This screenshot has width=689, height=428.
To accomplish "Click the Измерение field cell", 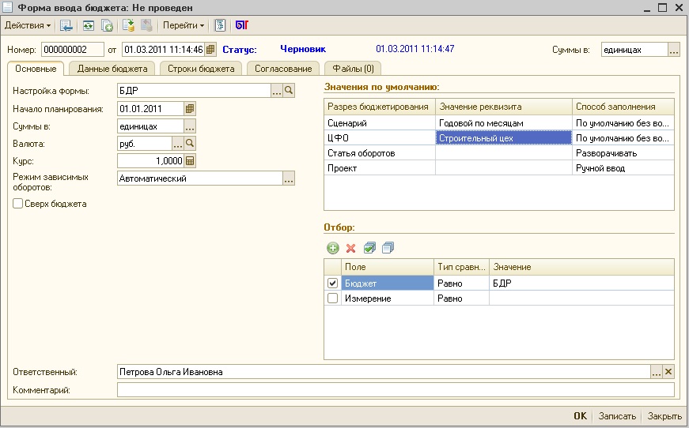I will click(x=387, y=298).
